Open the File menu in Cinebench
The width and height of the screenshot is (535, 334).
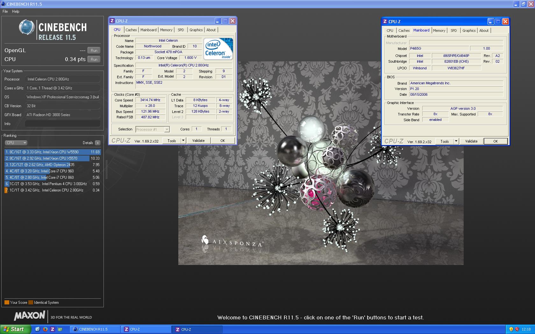(5, 11)
